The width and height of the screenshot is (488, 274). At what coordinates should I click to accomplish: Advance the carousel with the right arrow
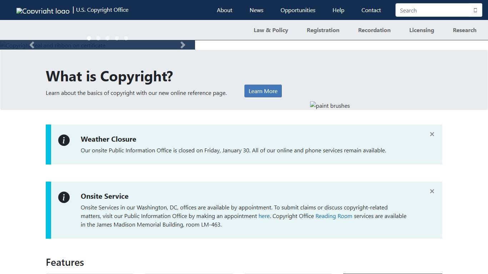point(183,45)
